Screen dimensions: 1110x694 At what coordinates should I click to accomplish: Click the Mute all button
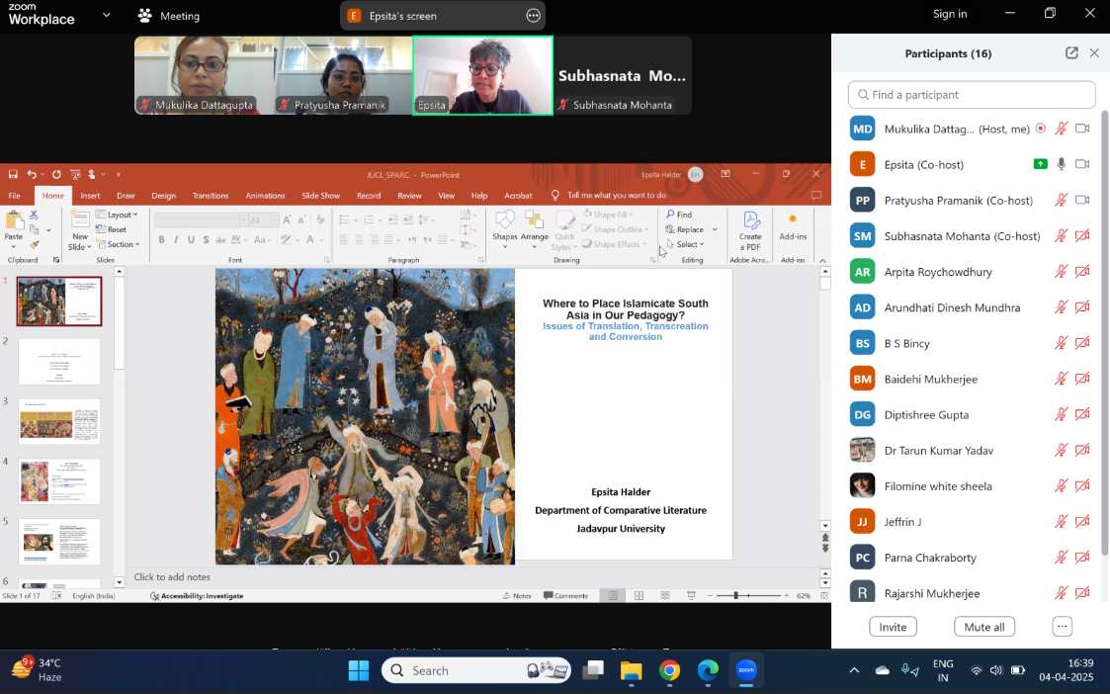(984, 627)
